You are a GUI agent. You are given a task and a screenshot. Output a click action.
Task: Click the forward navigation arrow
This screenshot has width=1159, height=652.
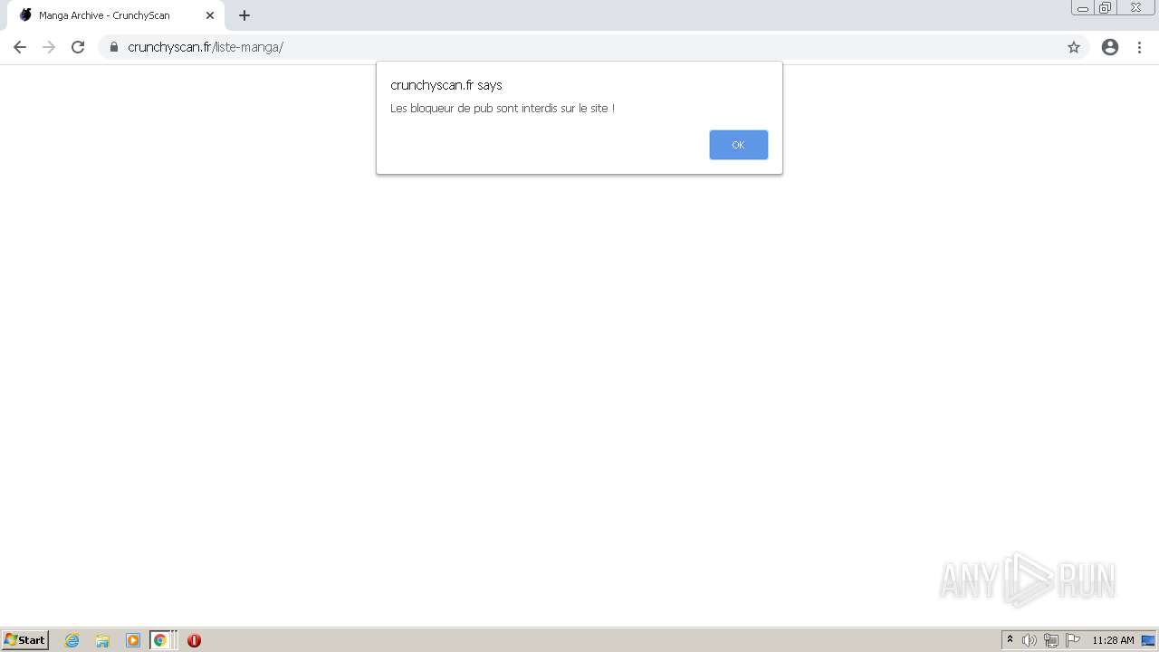pos(49,47)
